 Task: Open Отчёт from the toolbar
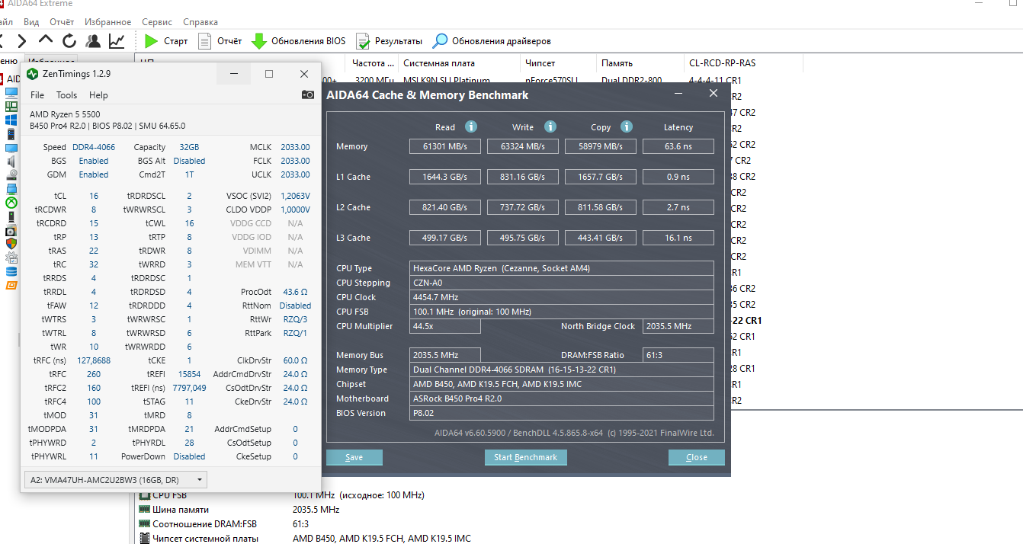pyautogui.click(x=220, y=41)
